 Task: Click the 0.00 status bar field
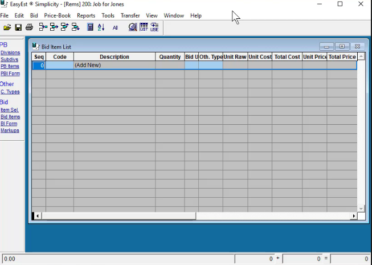[118, 259]
